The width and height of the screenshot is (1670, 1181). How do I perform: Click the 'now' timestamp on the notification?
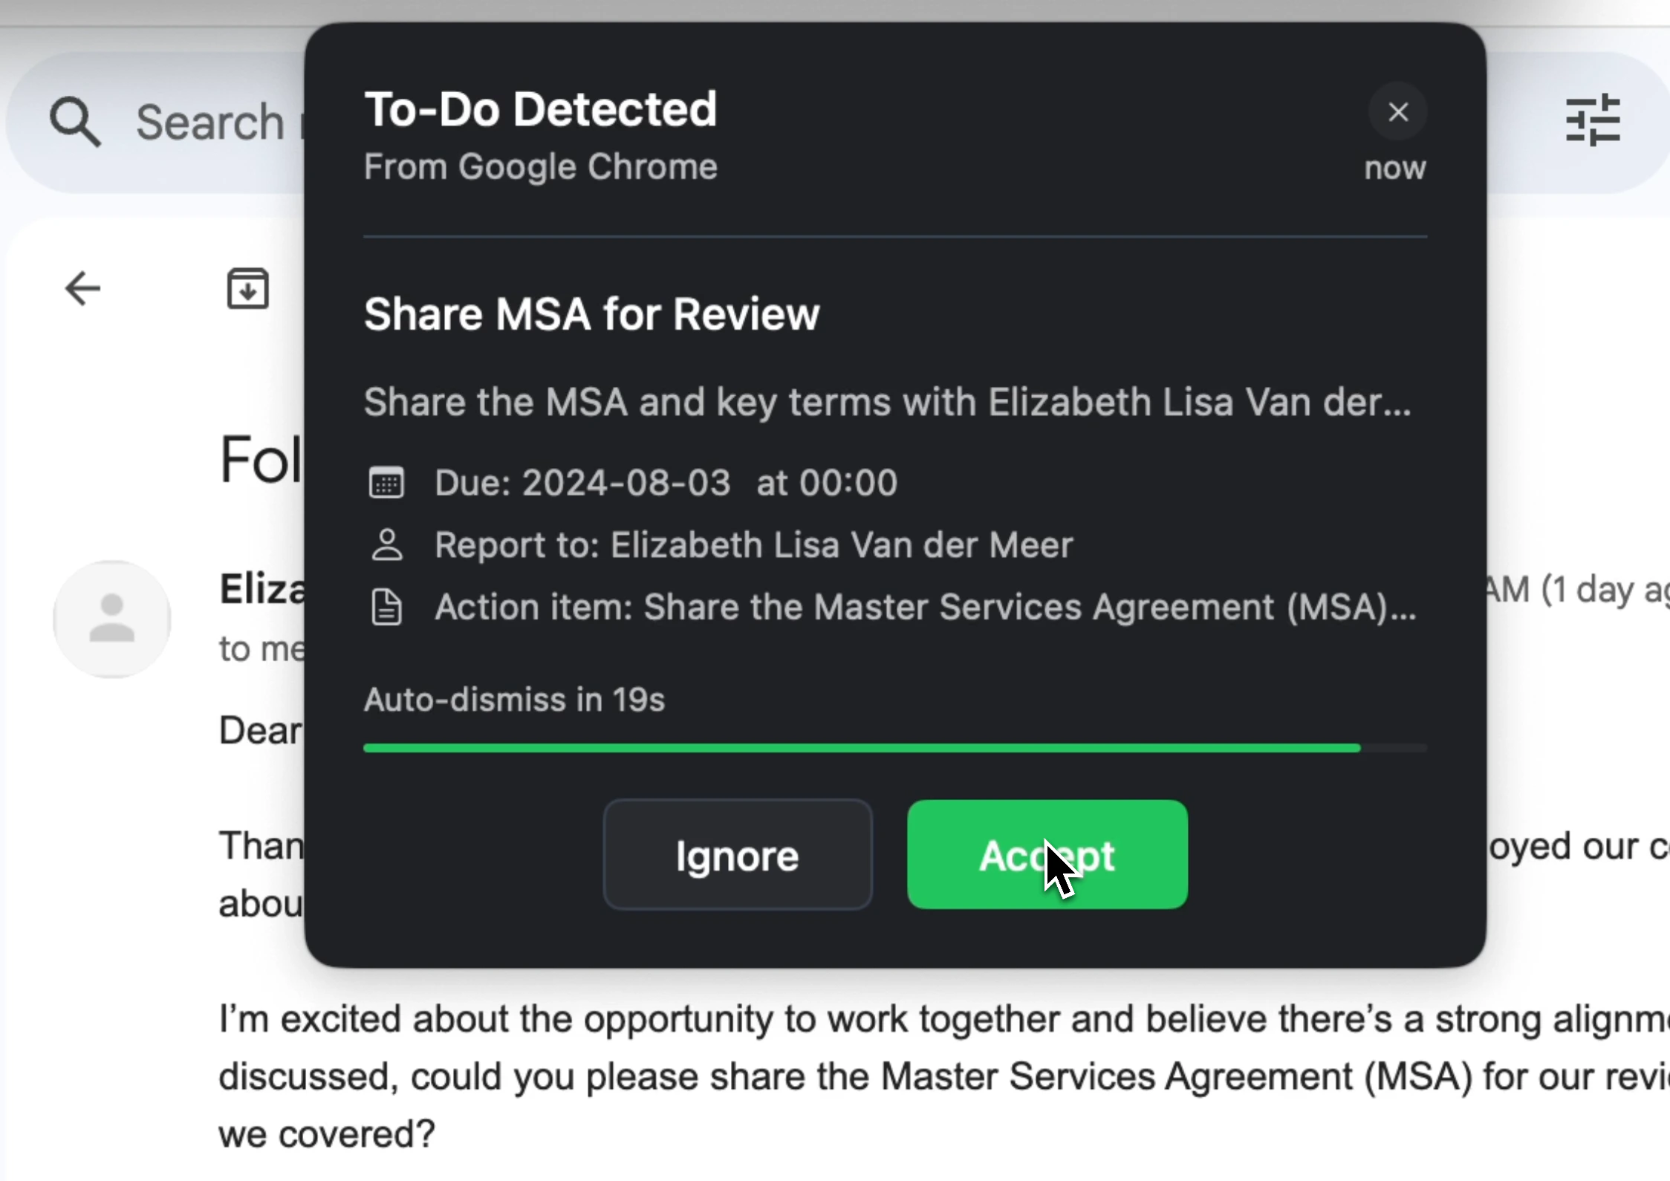pos(1394,169)
